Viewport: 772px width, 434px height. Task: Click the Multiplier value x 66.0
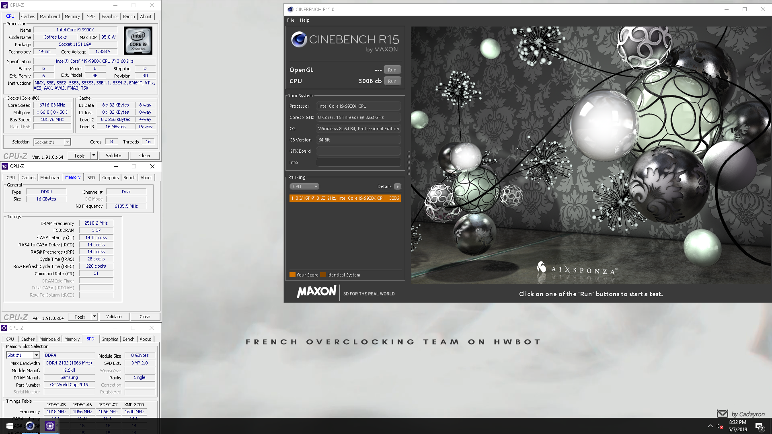point(52,113)
